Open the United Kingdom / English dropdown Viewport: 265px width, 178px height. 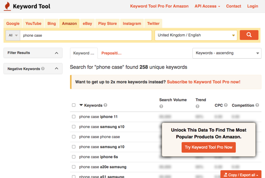(196, 35)
